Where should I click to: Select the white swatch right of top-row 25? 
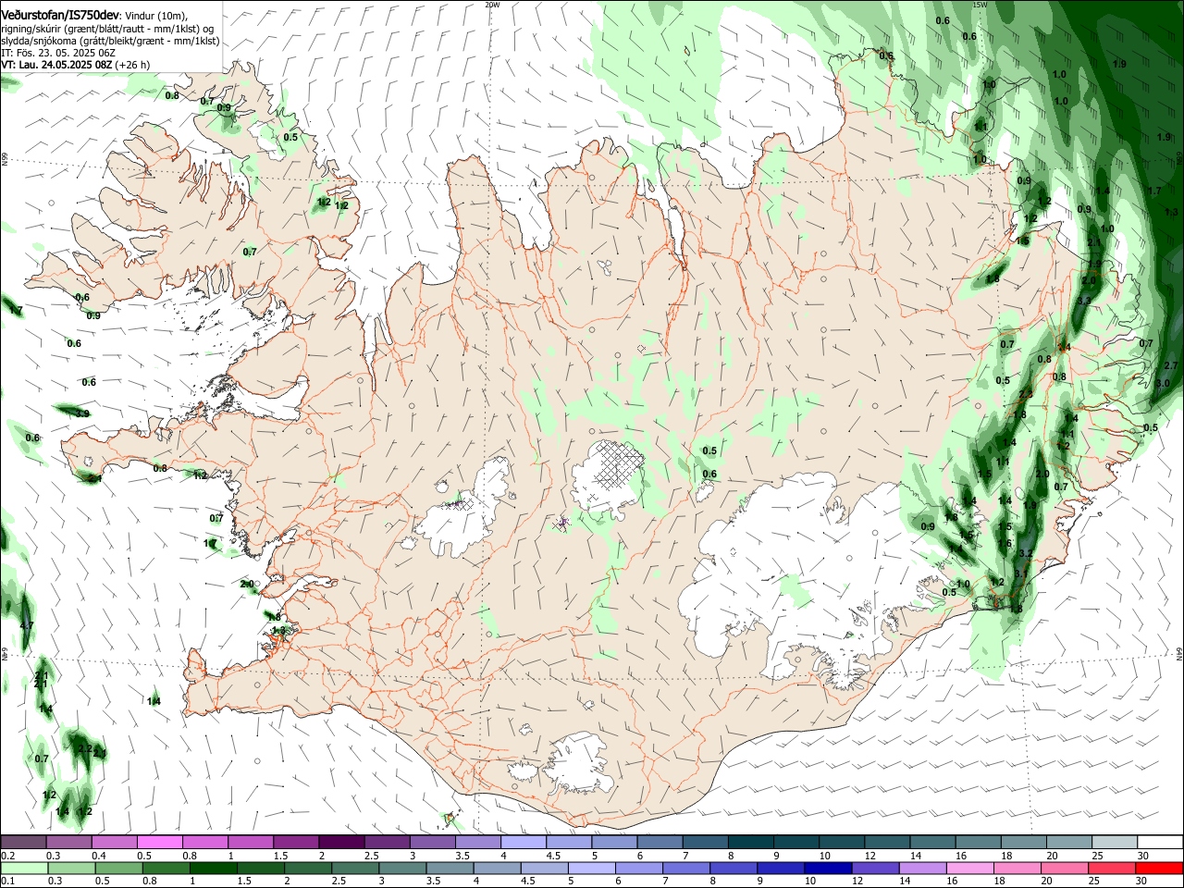click(1160, 842)
